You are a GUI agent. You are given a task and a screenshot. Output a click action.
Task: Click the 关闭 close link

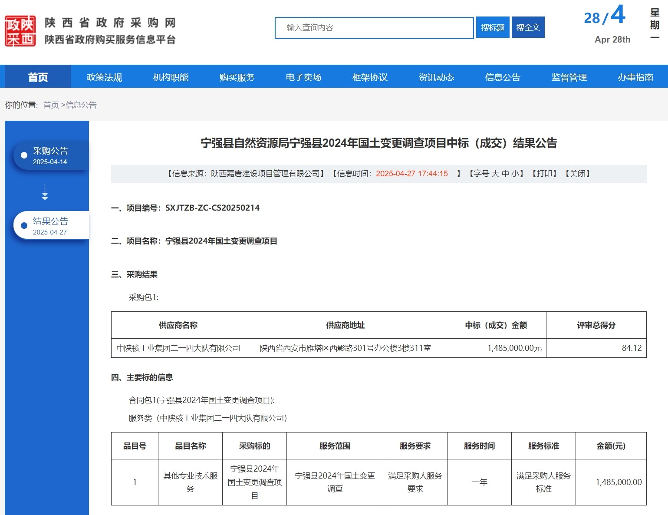click(578, 174)
